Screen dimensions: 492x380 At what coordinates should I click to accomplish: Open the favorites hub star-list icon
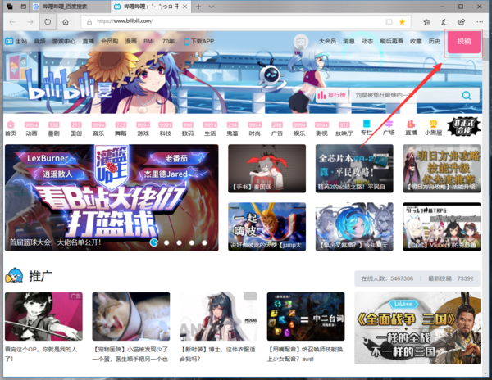tap(426, 22)
